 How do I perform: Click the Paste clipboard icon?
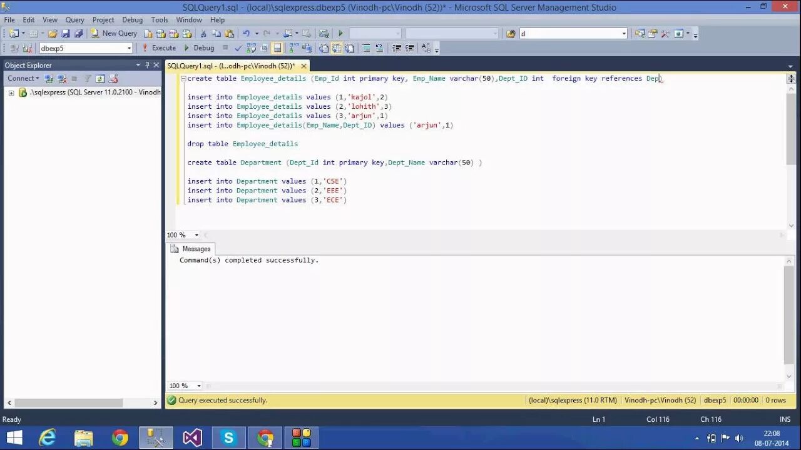[230, 33]
